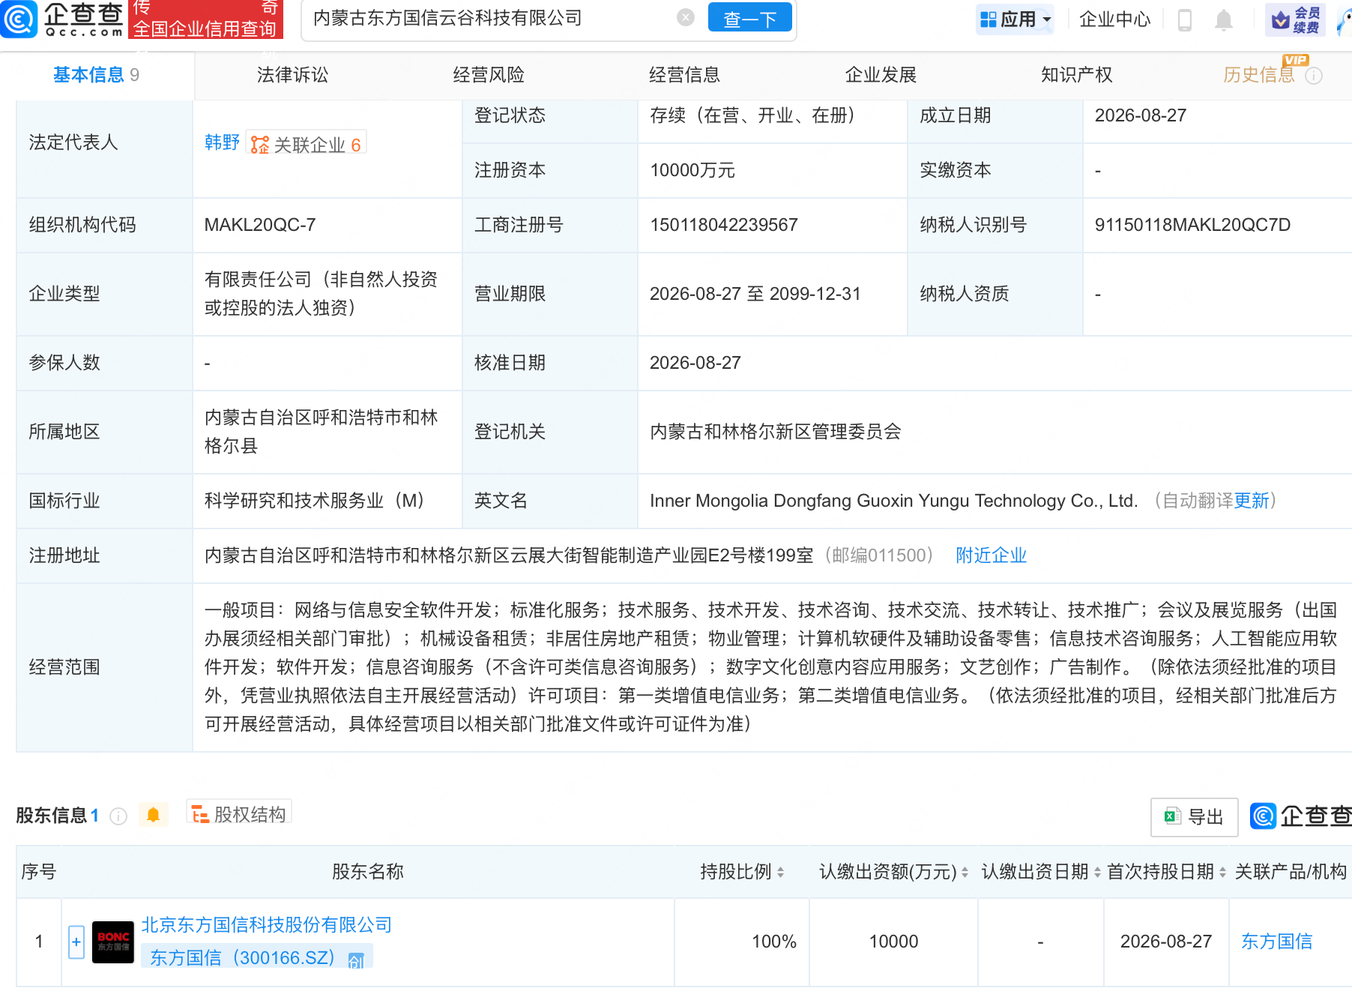Click the Qichacha logo icon
This screenshot has width=1352, height=988.
[19, 19]
